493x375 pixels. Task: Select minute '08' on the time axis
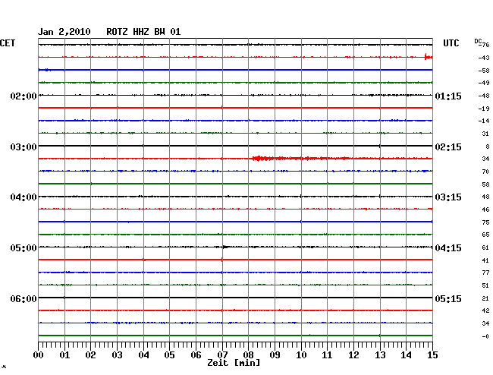click(248, 355)
